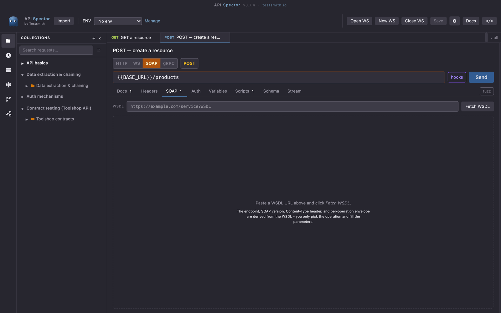This screenshot has height=313, width=501.
Task: Open the mock servers sidebar icon
Action: (8, 70)
